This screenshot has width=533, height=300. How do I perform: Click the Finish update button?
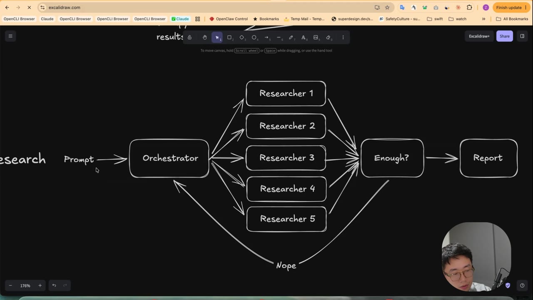pyautogui.click(x=512, y=7)
